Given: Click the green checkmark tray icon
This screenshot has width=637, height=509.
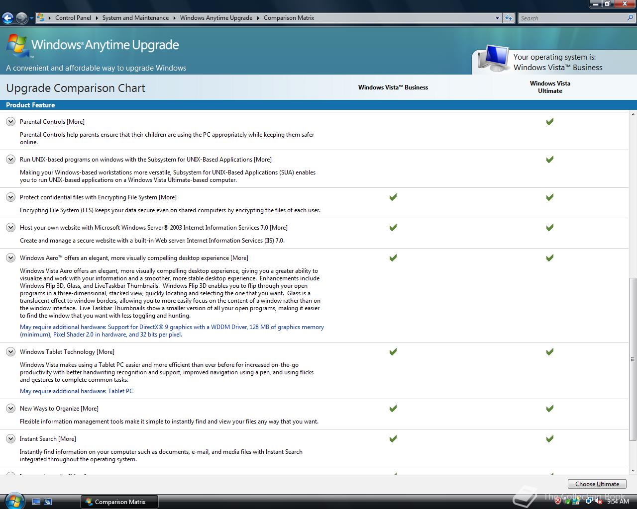Looking at the screenshot, I should [x=568, y=502].
